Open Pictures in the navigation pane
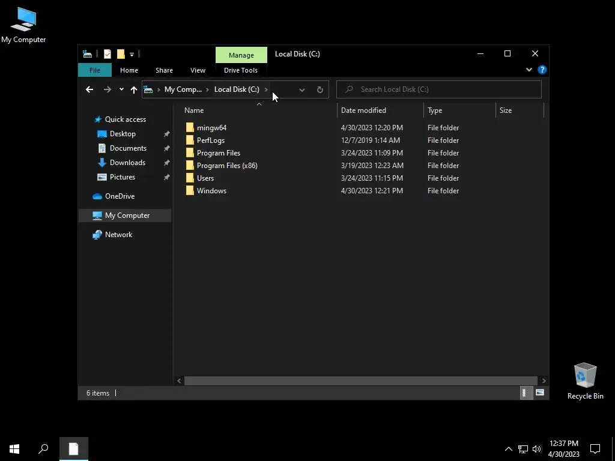The image size is (615, 461). click(x=116, y=177)
